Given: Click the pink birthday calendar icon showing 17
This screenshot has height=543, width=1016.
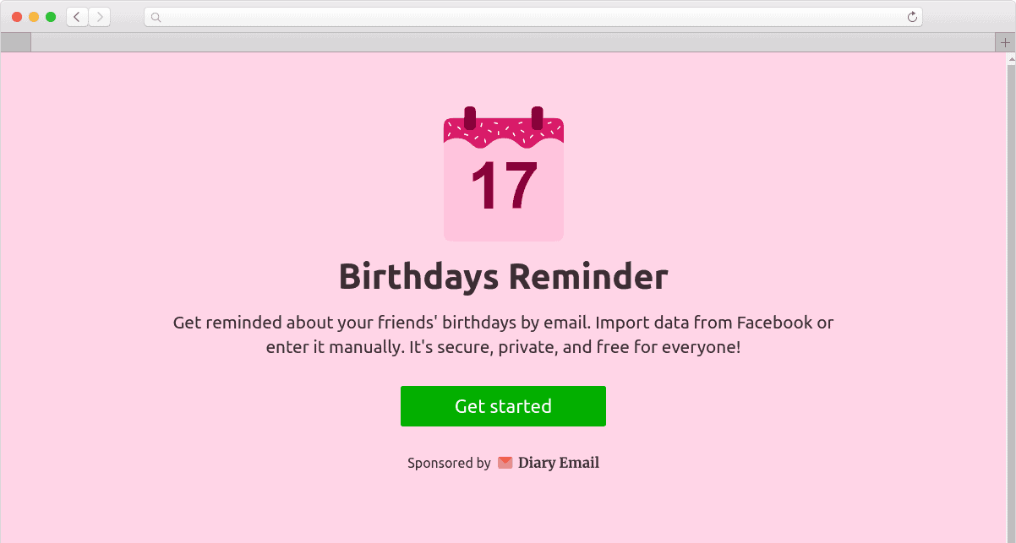Looking at the screenshot, I should tap(503, 173).
